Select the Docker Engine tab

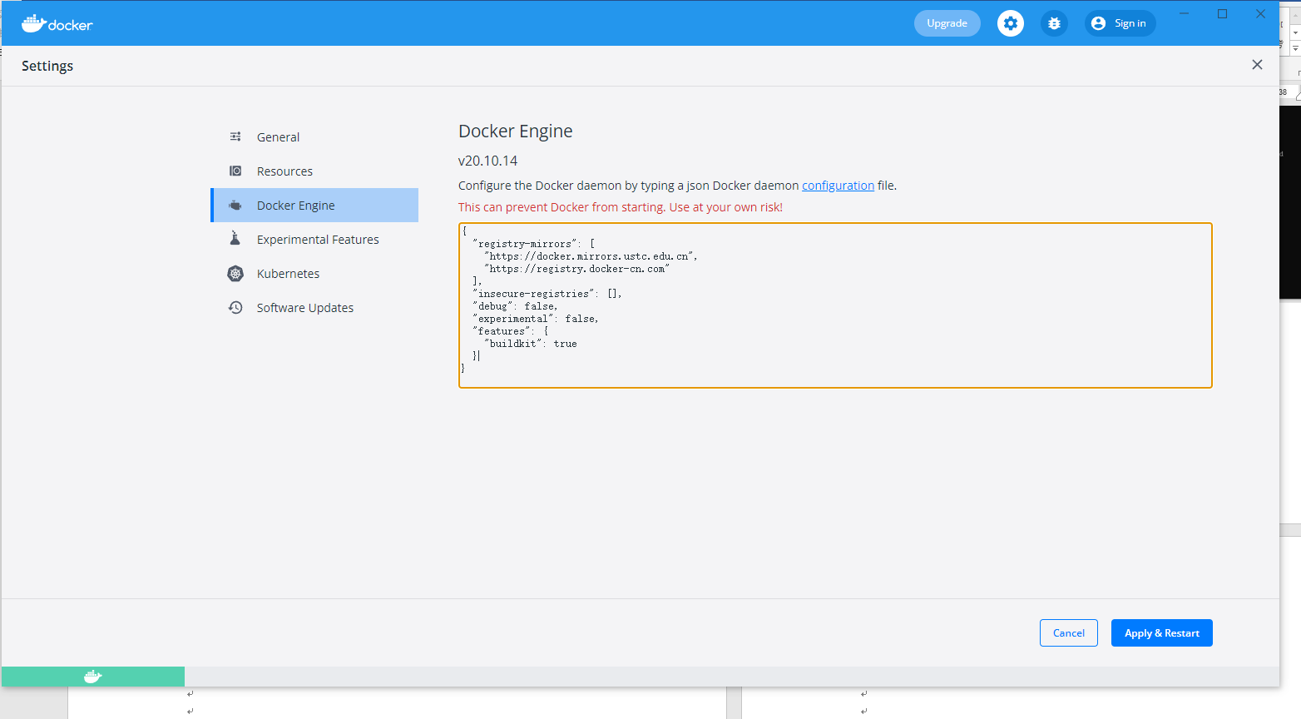pos(295,206)
